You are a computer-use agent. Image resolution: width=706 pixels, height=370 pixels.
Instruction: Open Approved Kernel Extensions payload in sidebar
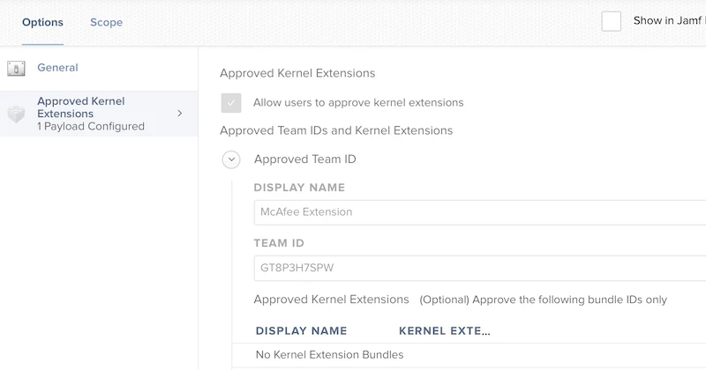click(99, 114)
